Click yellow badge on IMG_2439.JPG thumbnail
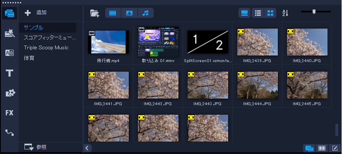 click(x=241, y=31)
